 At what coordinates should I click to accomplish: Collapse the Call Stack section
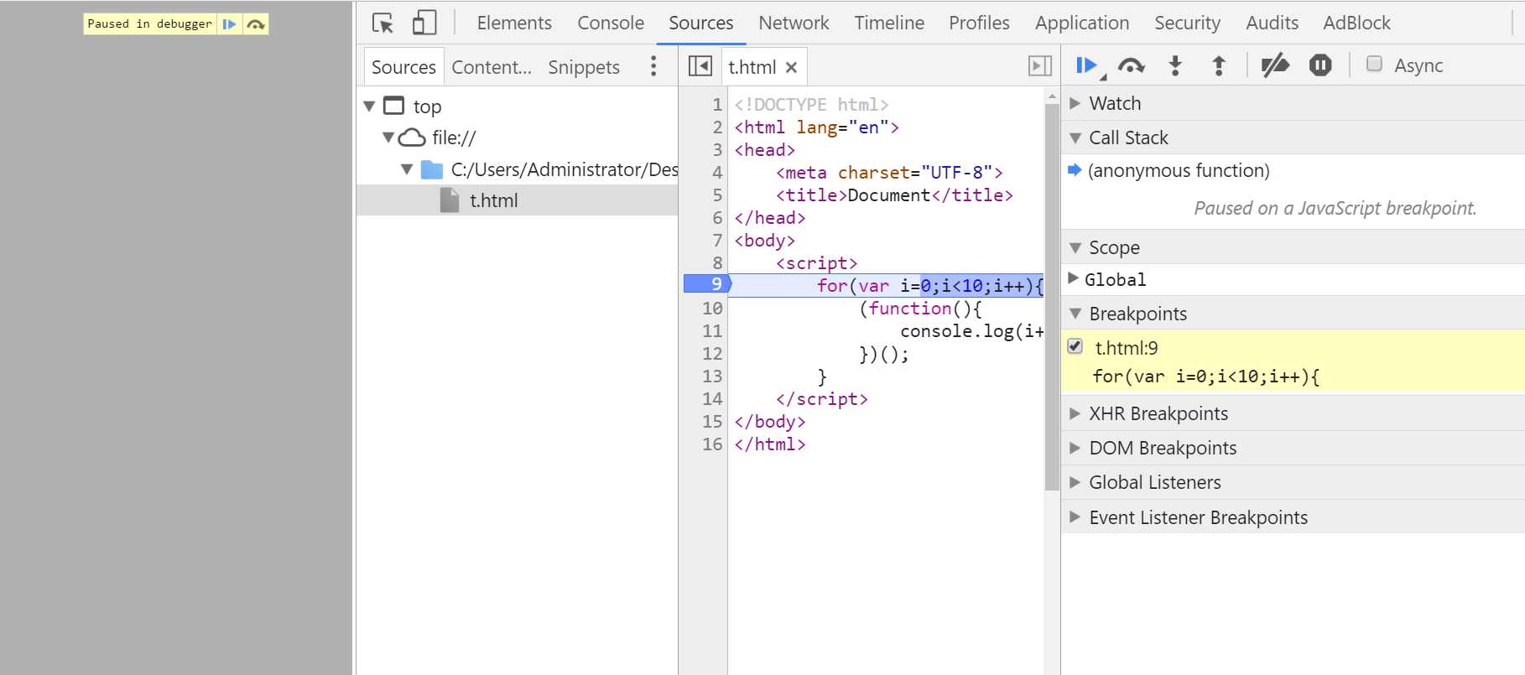coord(1075,138)
